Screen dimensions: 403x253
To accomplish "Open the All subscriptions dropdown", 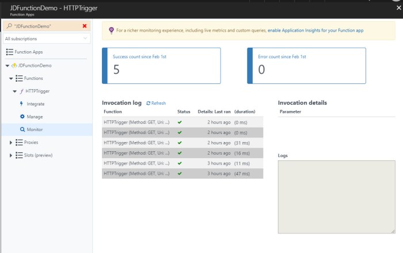I will point(46,39).
